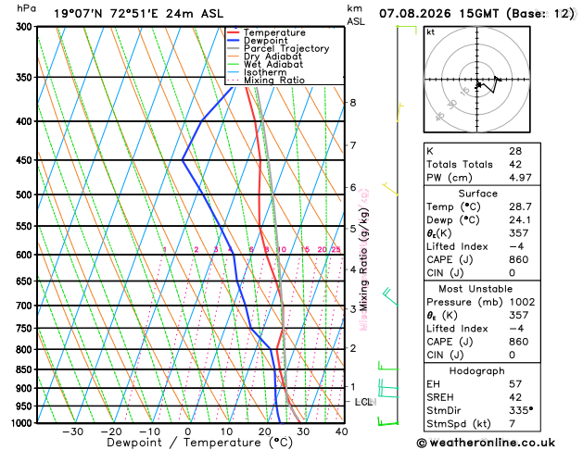Click the 5 km altitude label
The height and width of the screenshot is (450, 583).
click(353, 229)
